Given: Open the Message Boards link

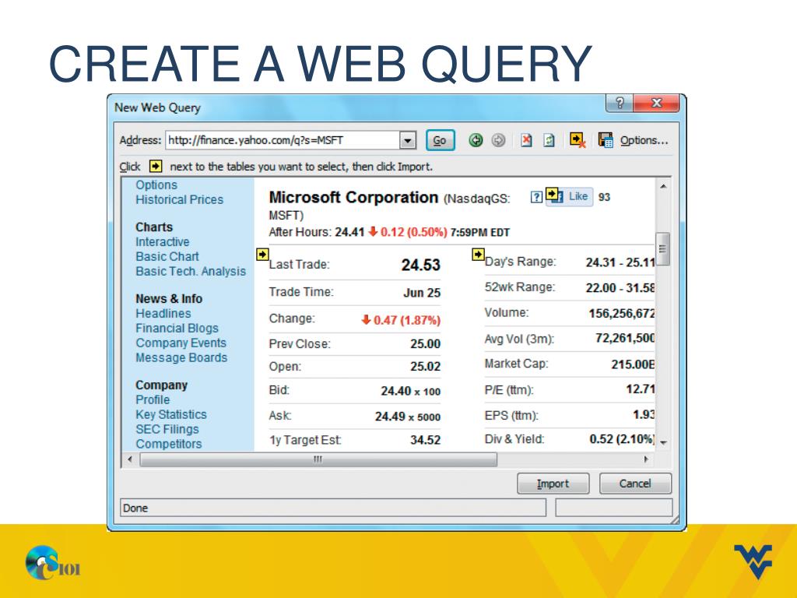Looking at the screenshot, I should click(181, 358).
